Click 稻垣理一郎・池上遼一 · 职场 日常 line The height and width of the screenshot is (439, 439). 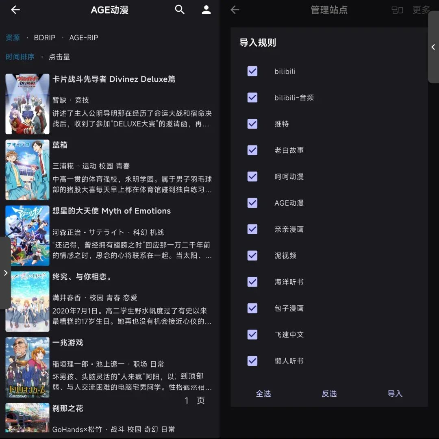[108, 364]
